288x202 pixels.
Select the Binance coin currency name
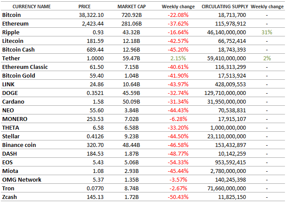[x=19, y=145]
